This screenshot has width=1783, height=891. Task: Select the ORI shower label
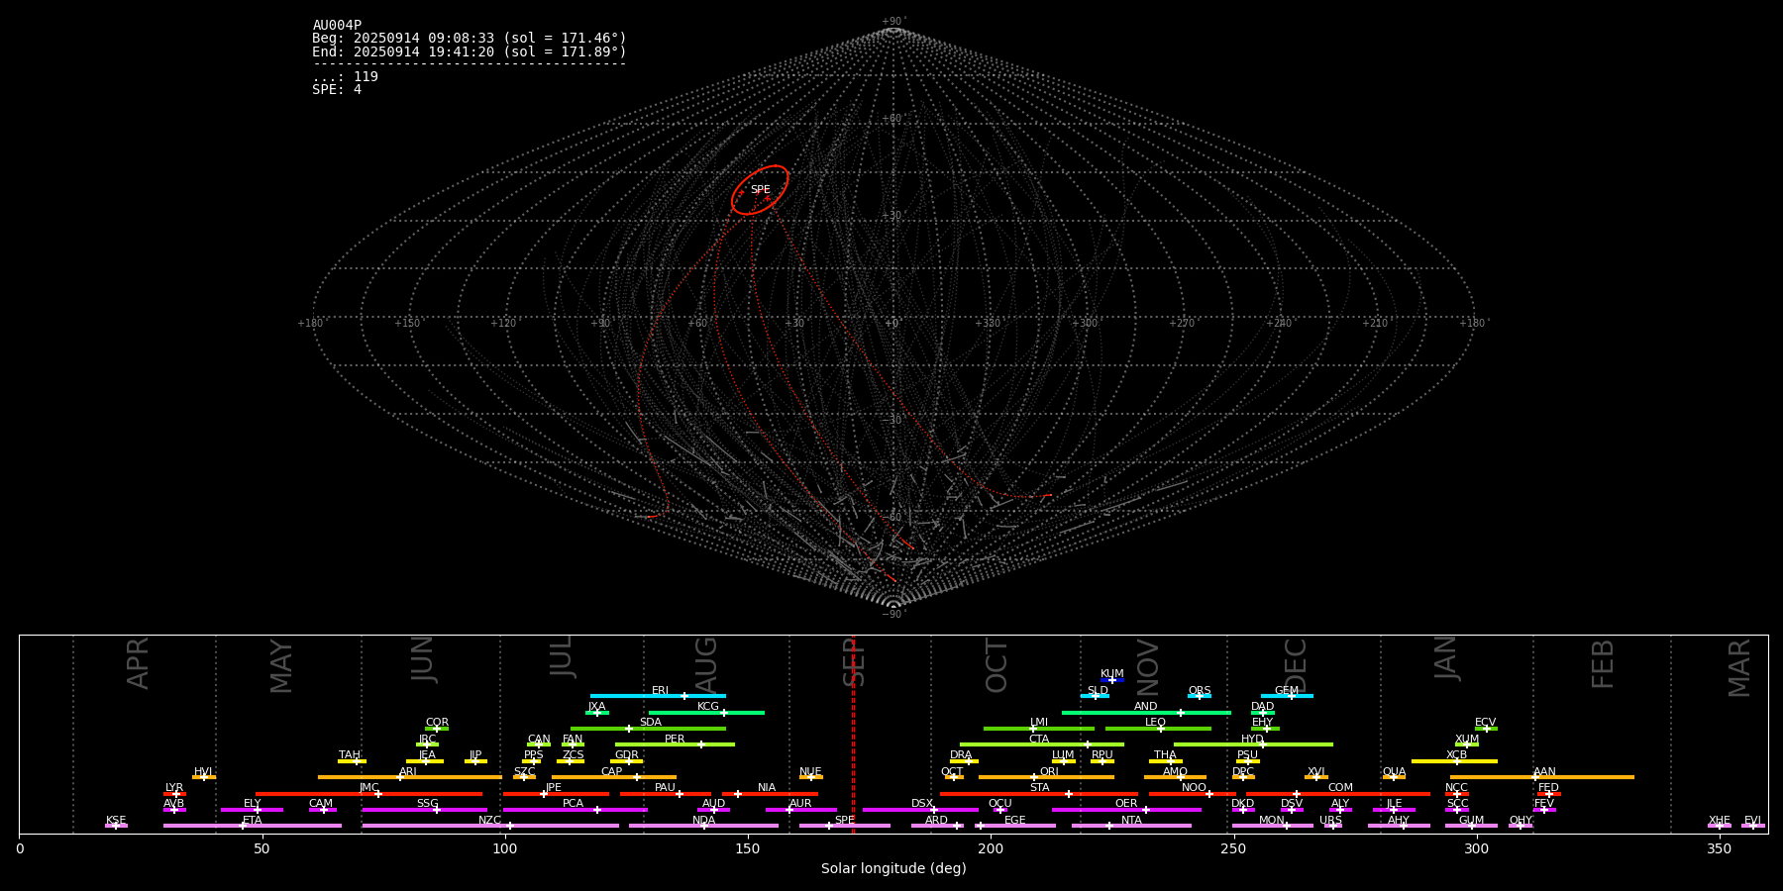coord(1049,771)
